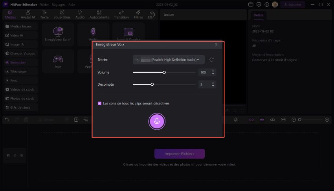Open the Entrée audio device dropdown
This screenshot has width=334, height=191.
(169, 59)
